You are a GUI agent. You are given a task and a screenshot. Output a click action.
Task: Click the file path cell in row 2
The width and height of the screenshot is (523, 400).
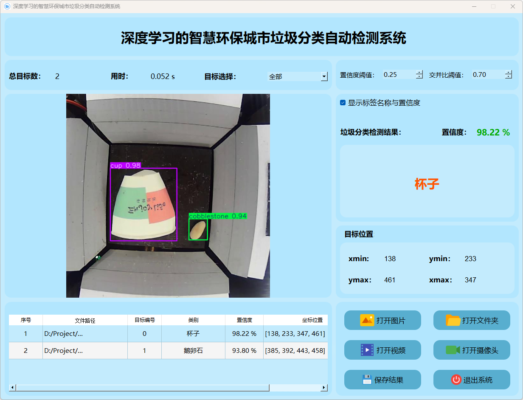[85, 351]
